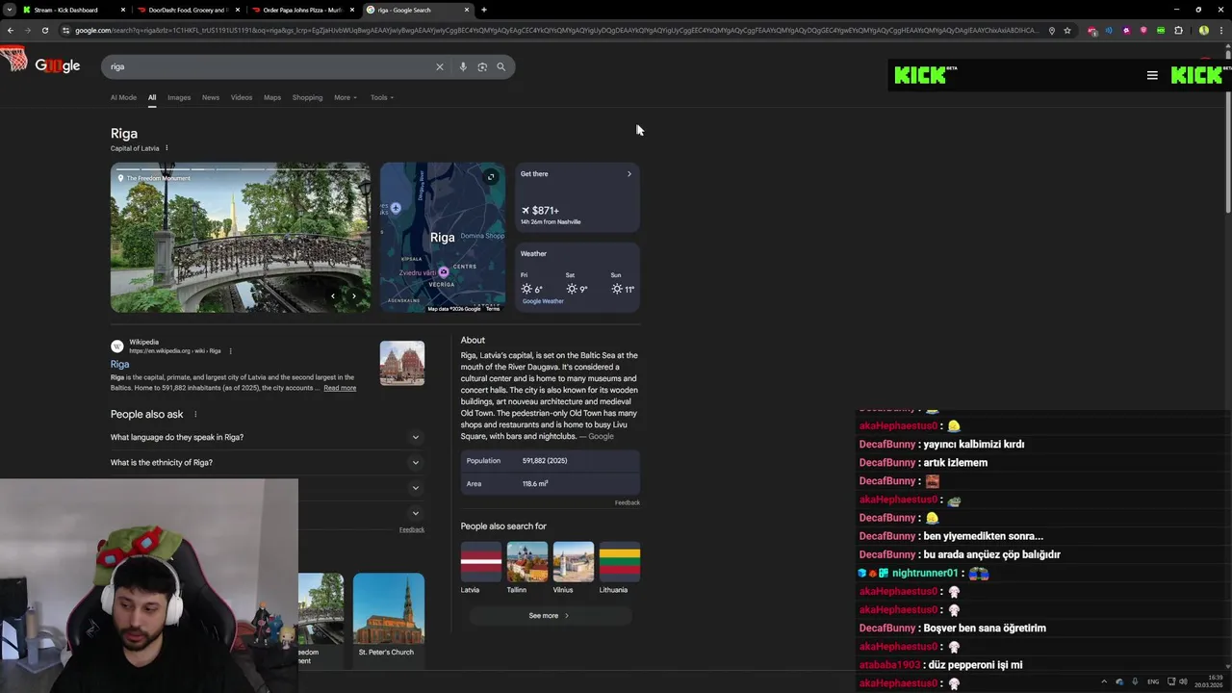Open the Kick hamburger menu

point(1152,75)
